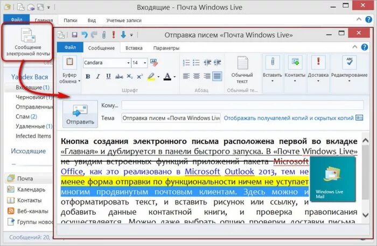The height and width of the screenshot is (246, 377).
Task: Open Веб-каналы feeds view
Action: pyautogui.click(x=27, y=211)
